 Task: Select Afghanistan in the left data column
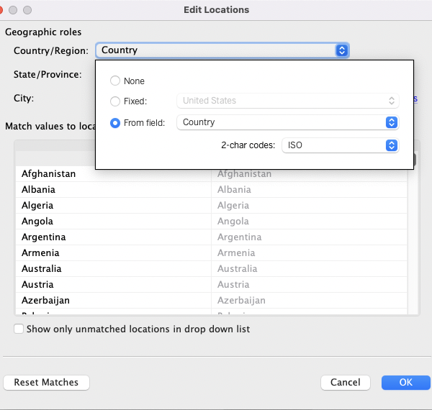(x=48, y=174)
